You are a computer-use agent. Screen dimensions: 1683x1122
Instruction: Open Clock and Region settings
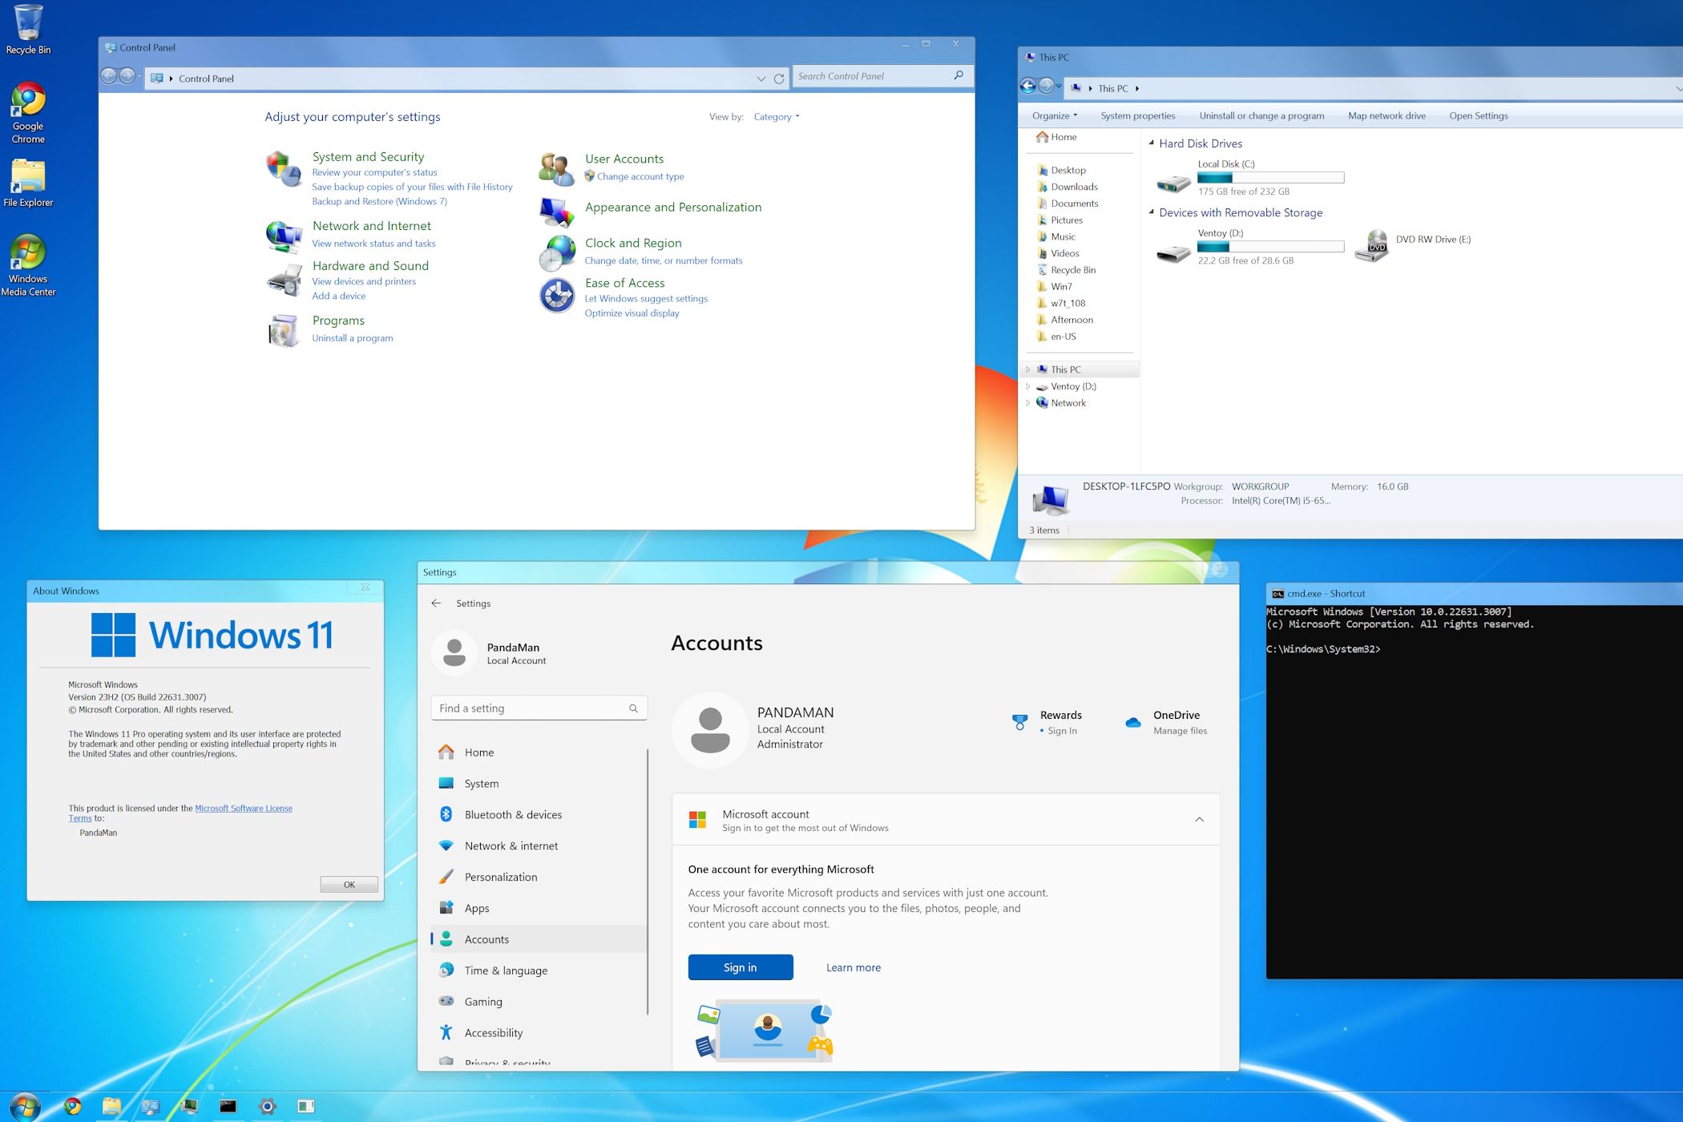click(633, 243)
